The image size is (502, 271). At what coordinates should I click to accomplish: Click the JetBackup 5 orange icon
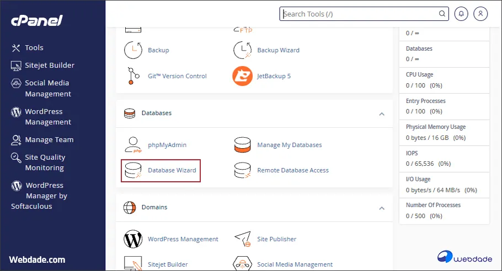[x=242, y=76]
